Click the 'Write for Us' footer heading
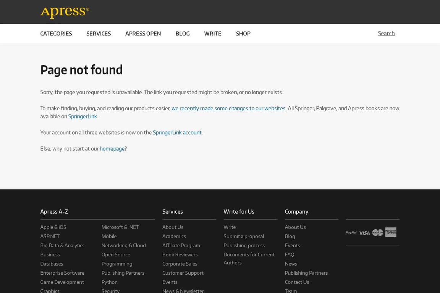 coord(239,212)
